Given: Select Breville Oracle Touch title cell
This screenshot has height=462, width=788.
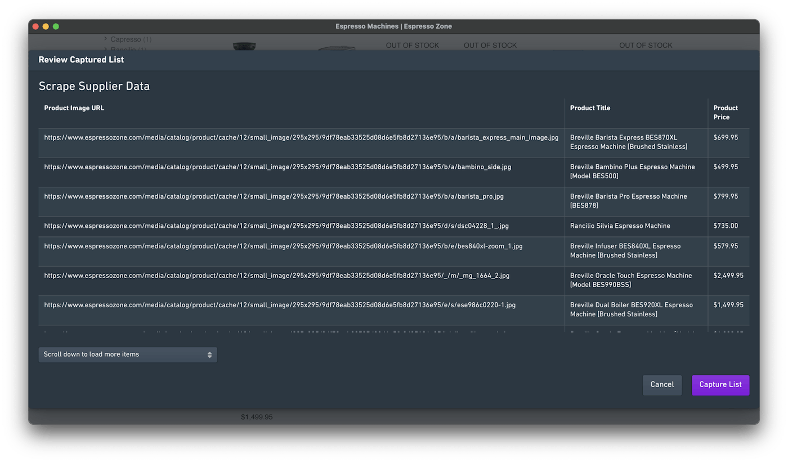Looking at the screenshot, I should tap(637, 281).
